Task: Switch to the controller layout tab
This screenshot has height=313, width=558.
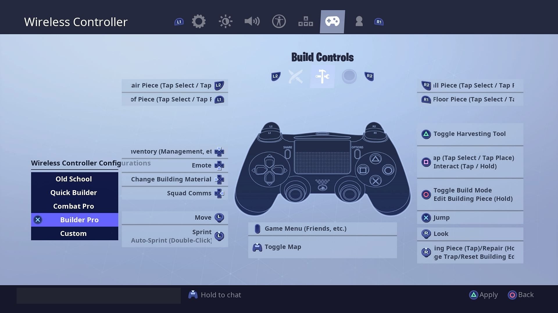Action: (x=332, y=21)
